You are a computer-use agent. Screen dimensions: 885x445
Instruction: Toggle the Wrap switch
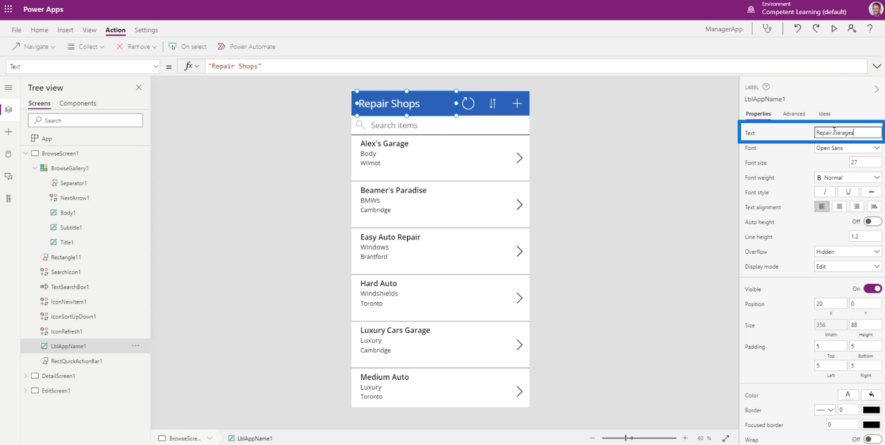pos(872,439)
